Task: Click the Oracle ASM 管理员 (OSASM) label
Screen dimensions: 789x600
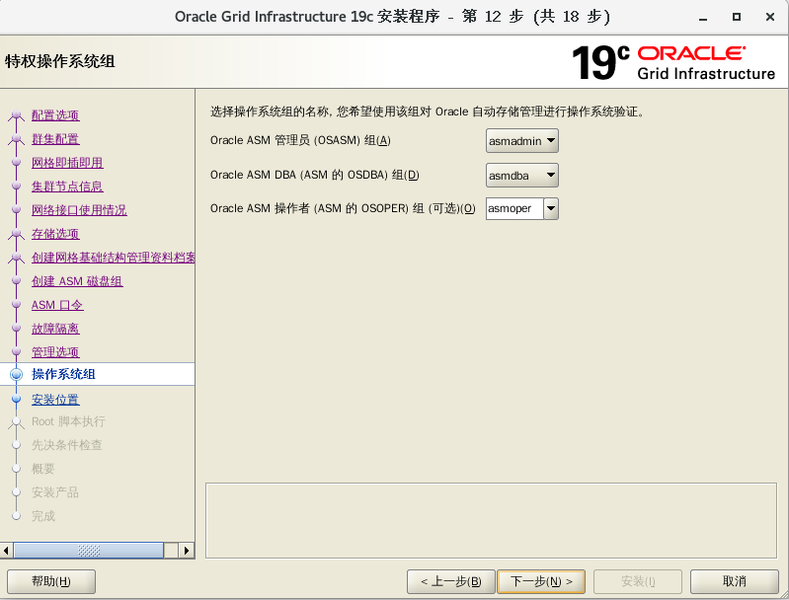Action: click(x=300, y=140)
